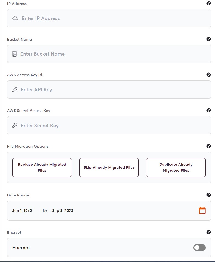
Task: Select Replace Already Migrated Files option
Action: 42,167
